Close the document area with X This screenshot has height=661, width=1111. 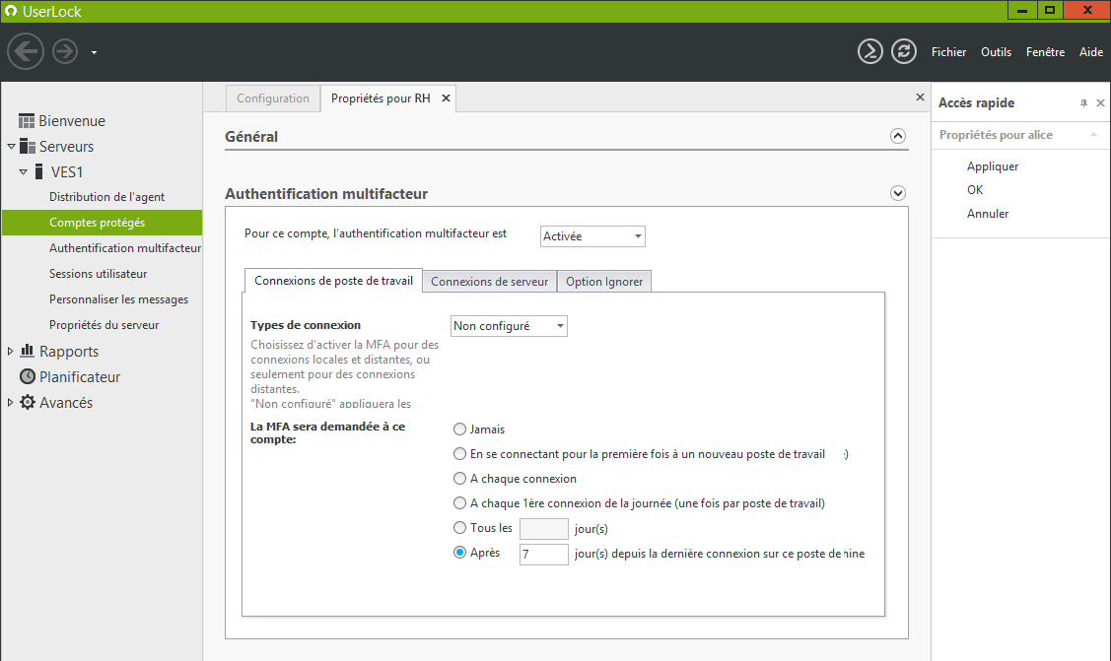point(920,97)
